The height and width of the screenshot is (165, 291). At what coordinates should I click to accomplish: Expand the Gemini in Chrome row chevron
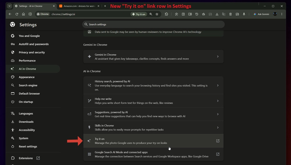[x=218, y=56]
